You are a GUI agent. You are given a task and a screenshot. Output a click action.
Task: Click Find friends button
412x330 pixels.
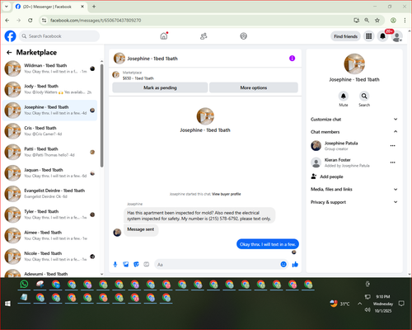[345, 36]
